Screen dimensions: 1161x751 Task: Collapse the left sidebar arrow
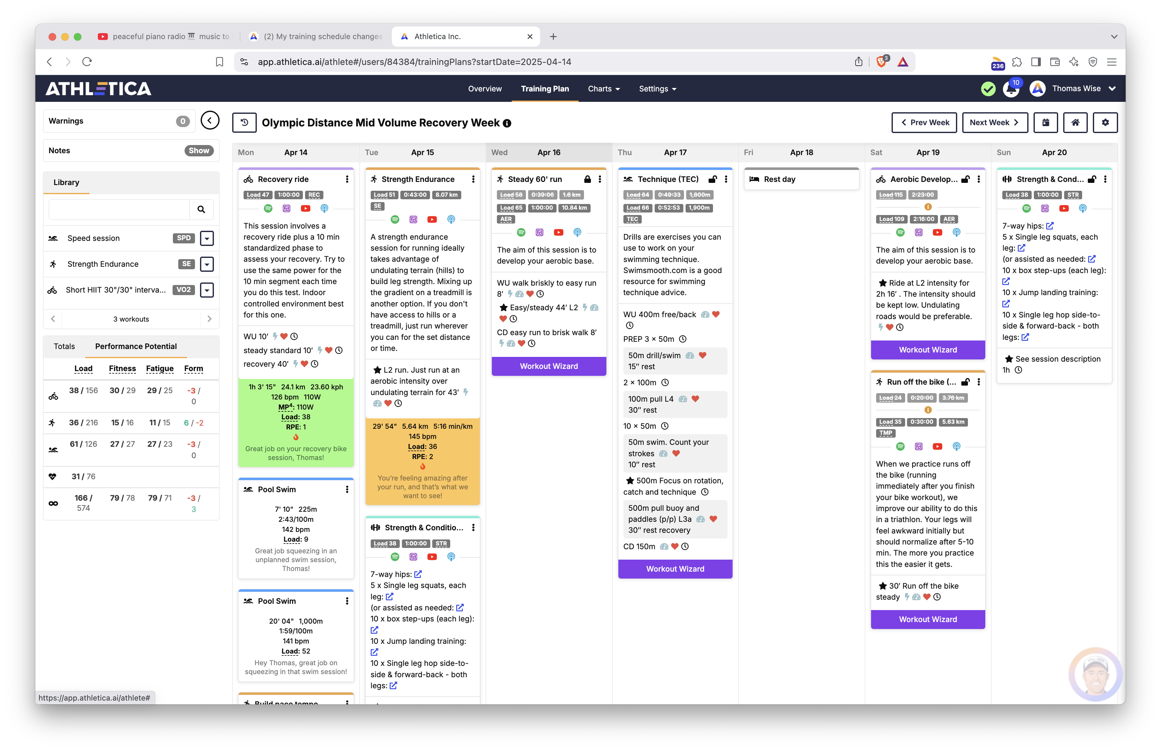click(x=210, y=120)
